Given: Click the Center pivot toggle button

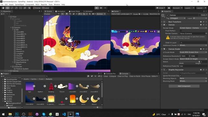Looking at the screenshot, I should pos(37,8).
